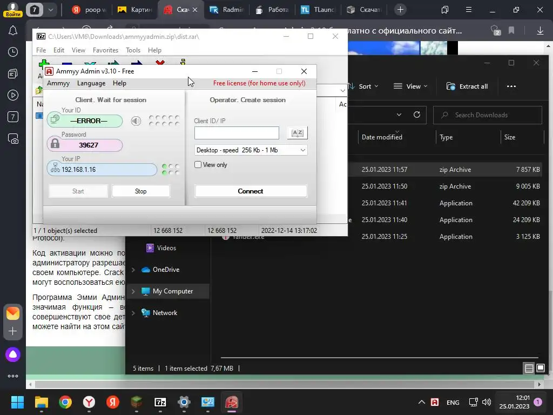
Task: Open the Ammyy menu
Action: click(58, 83)
